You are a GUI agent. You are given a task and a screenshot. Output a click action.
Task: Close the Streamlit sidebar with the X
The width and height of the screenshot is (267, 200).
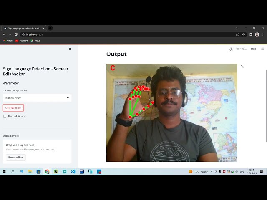[x=70, y=49]
